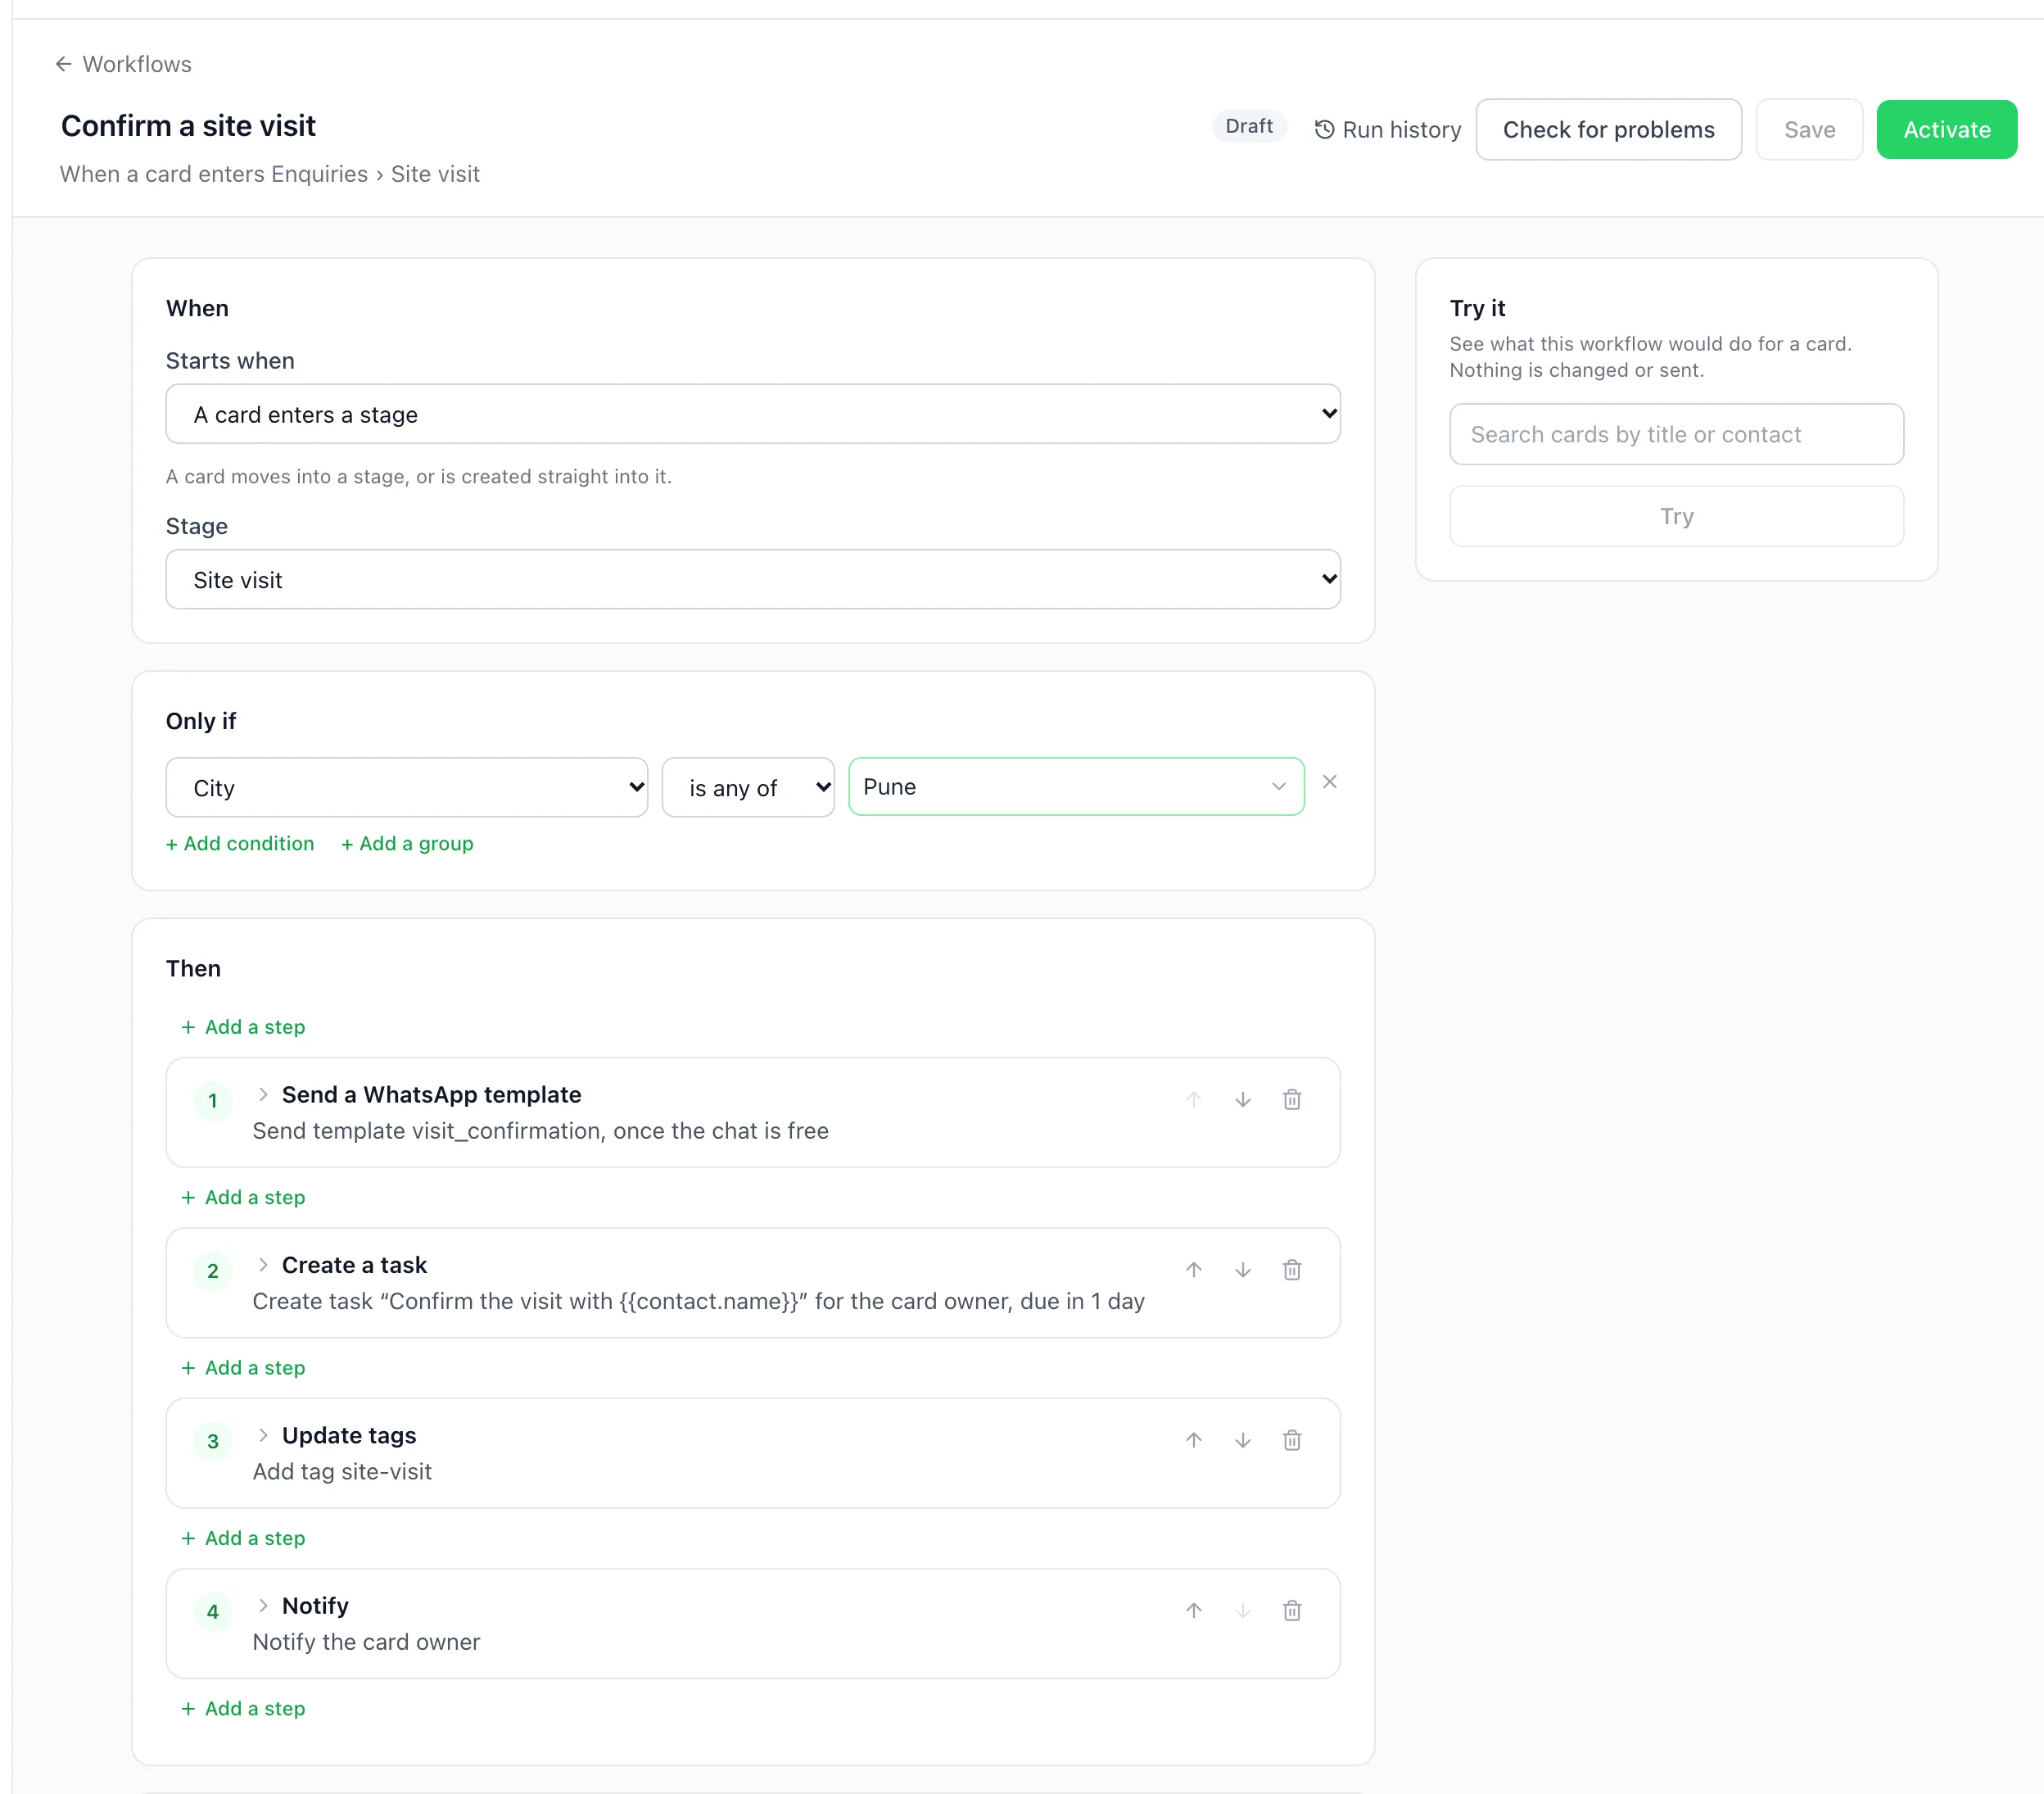Viewport: 2044px width, 1794px height.
Task: Expand the Notify step
Action: (x=263, y=1605)
